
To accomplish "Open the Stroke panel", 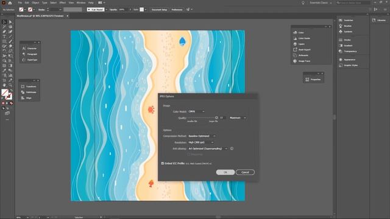I will (345, 40).
